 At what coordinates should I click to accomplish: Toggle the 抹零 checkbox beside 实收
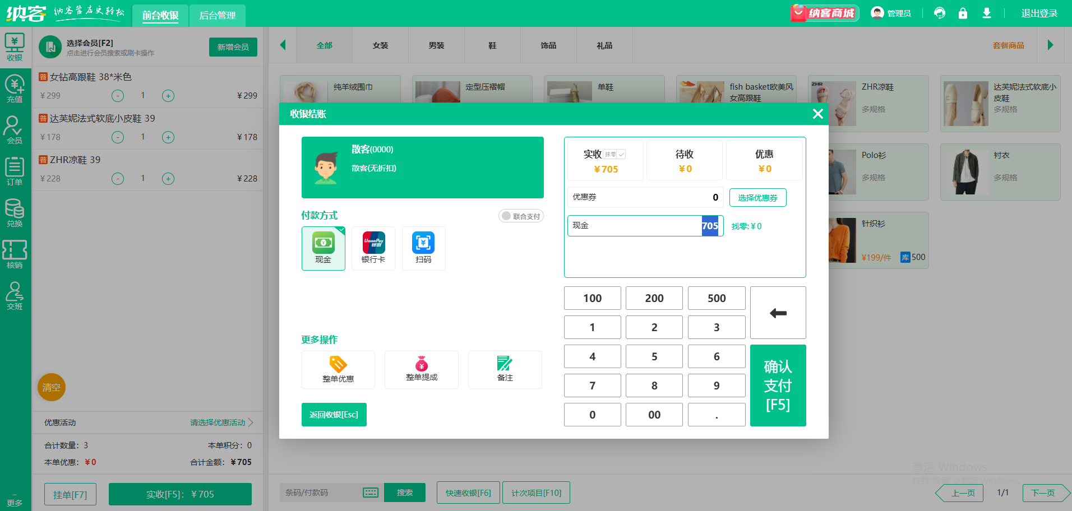[621, 155]
